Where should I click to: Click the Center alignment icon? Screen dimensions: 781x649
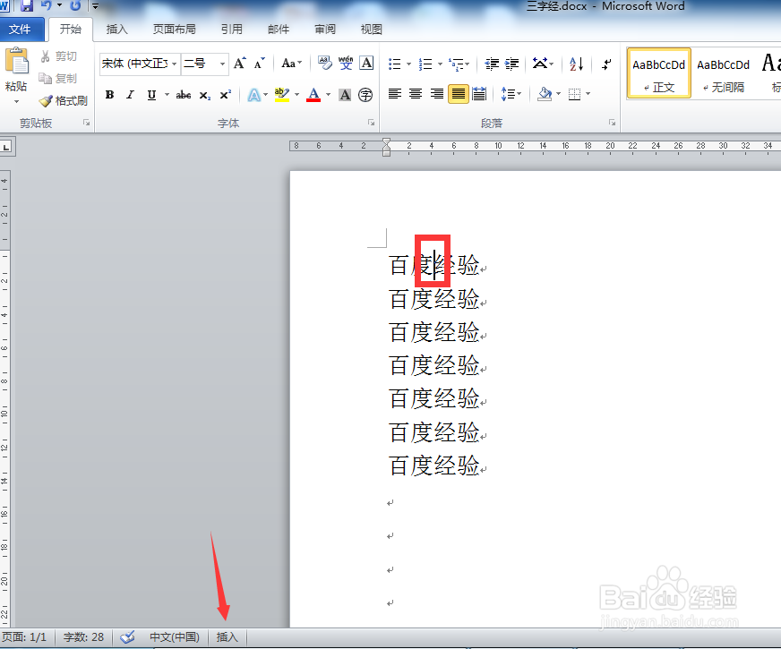click(x=416, y=94)
